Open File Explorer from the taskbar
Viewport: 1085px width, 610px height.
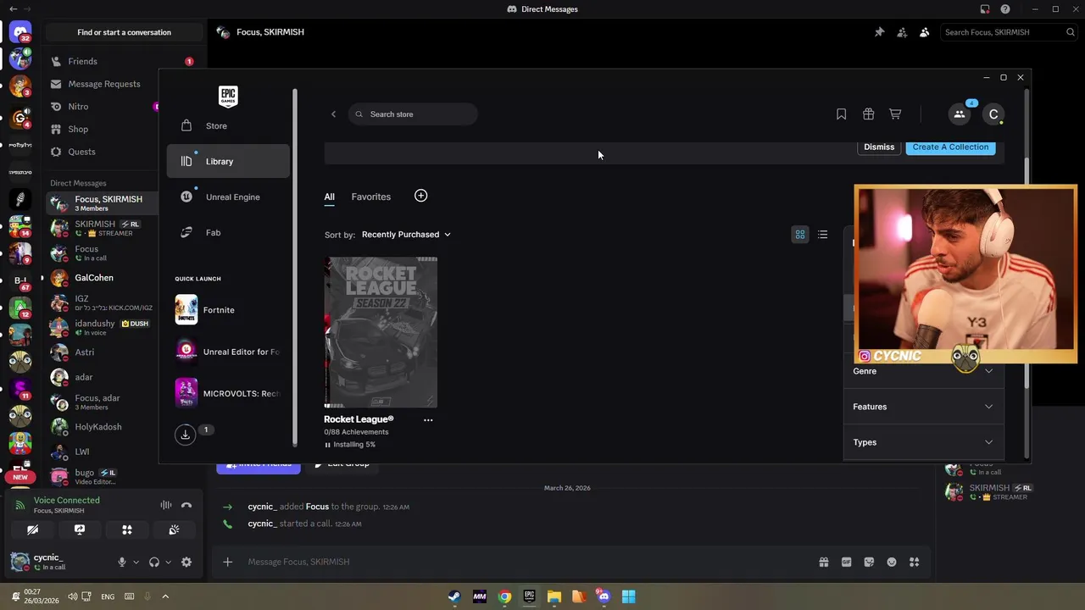coord(554,596)
